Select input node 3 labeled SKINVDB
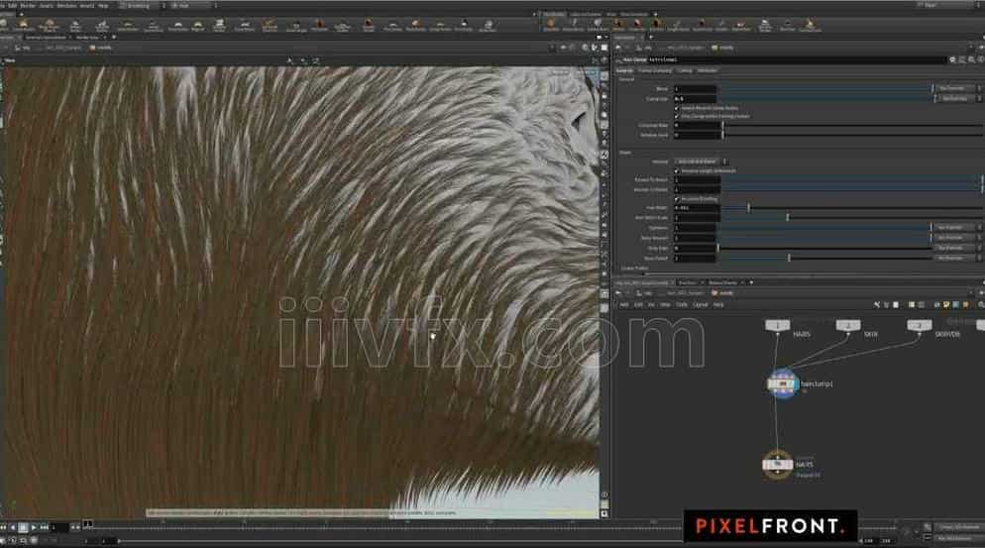Screen dimensions: 985x548 tap(919, 326)
